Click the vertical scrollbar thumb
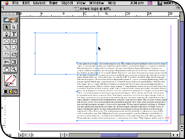 click(x=182, y=68)
